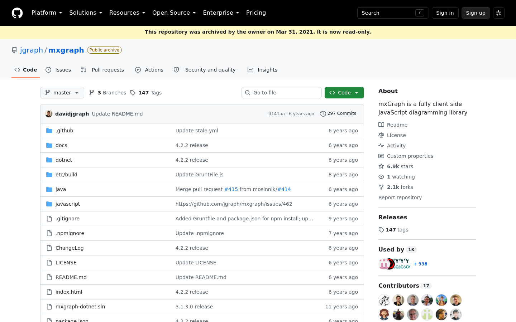Click the Sign up button
Viewport: 516px width, 322px height.
click(x=476, y=13)
